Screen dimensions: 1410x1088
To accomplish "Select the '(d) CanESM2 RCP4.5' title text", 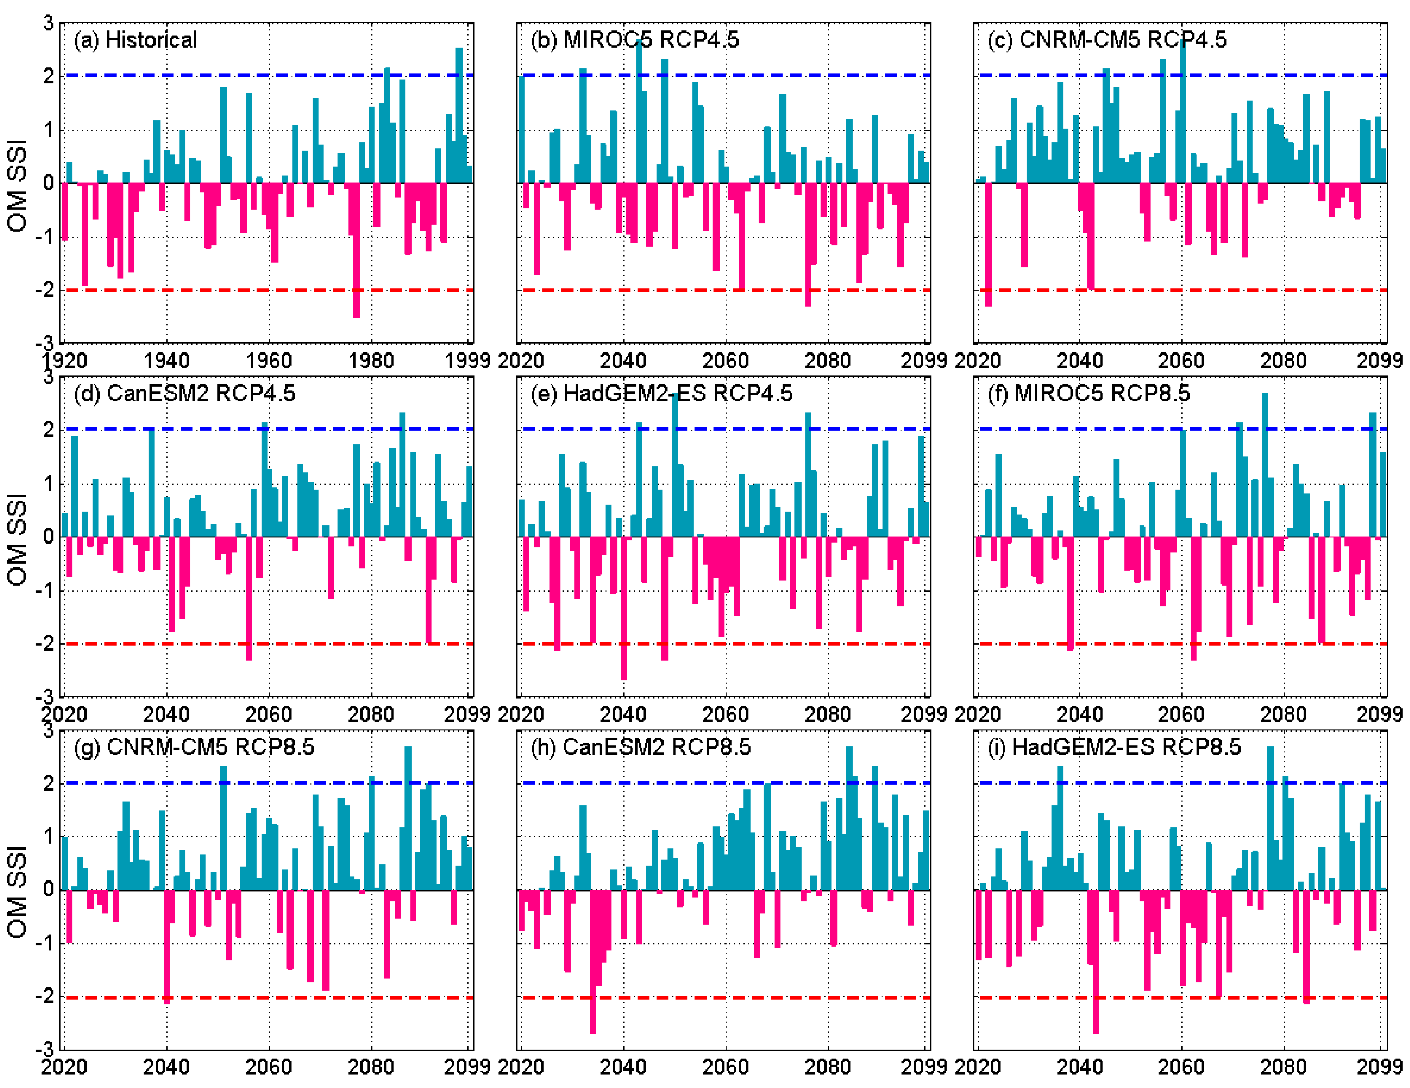I will [184, 394].
